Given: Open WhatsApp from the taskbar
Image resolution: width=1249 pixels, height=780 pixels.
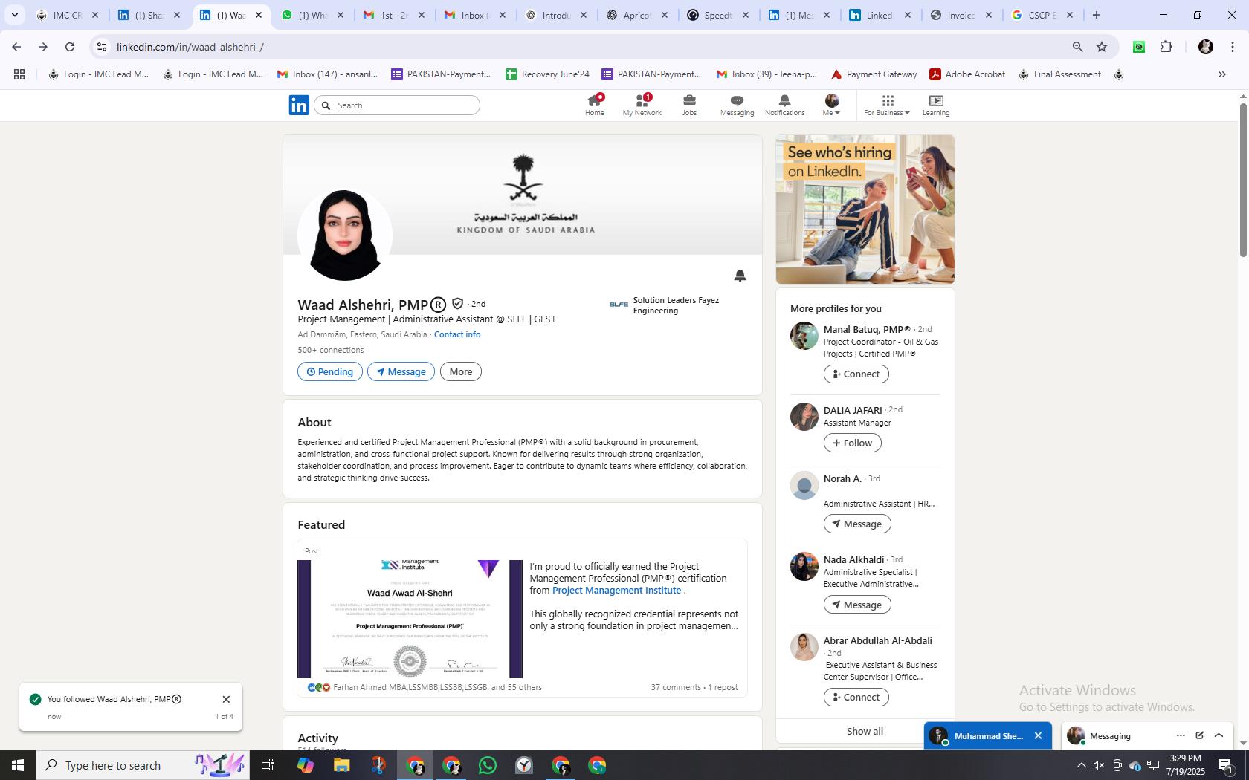Looking at the screenshot, I should [488, 765].
